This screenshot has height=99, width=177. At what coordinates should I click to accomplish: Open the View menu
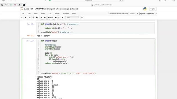pos(36,13)
